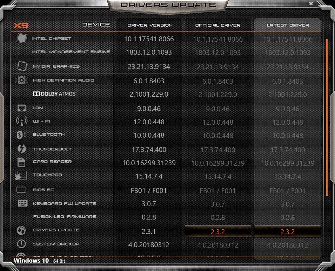Click the System Backup icon
The height and width of the screenshot is (271, 335).
click(21, 244)
